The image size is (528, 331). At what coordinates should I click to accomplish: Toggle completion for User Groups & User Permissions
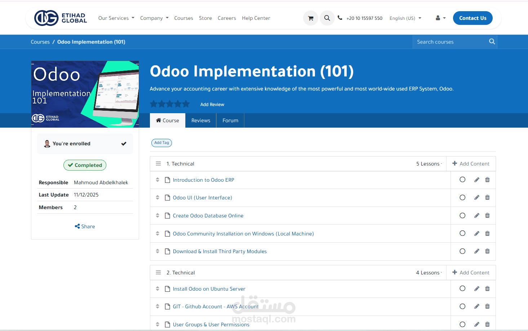coord(462,324)
